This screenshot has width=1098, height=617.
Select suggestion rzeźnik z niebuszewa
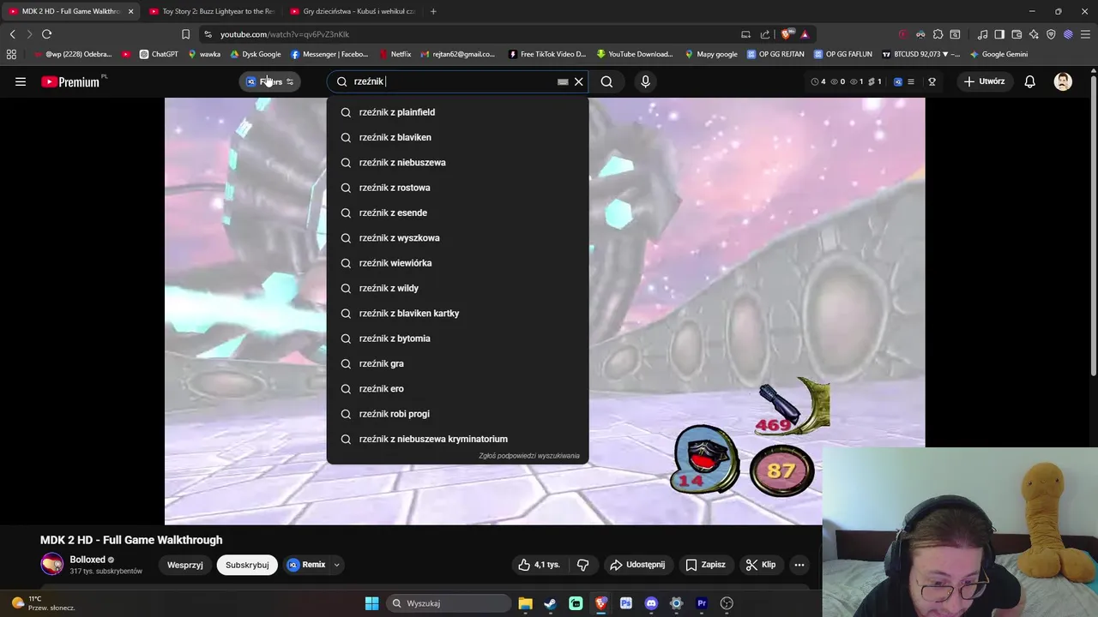457,163
